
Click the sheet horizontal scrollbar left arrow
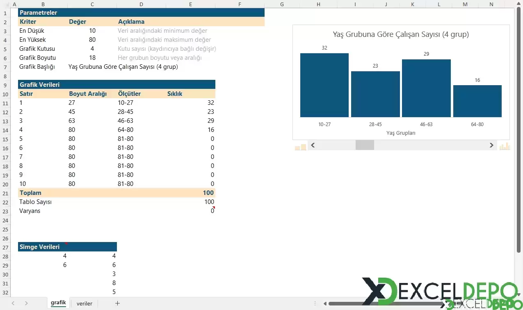pos(325,303)
